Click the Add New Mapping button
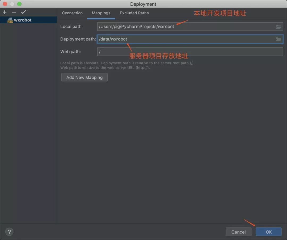 (x=85, y=77)
